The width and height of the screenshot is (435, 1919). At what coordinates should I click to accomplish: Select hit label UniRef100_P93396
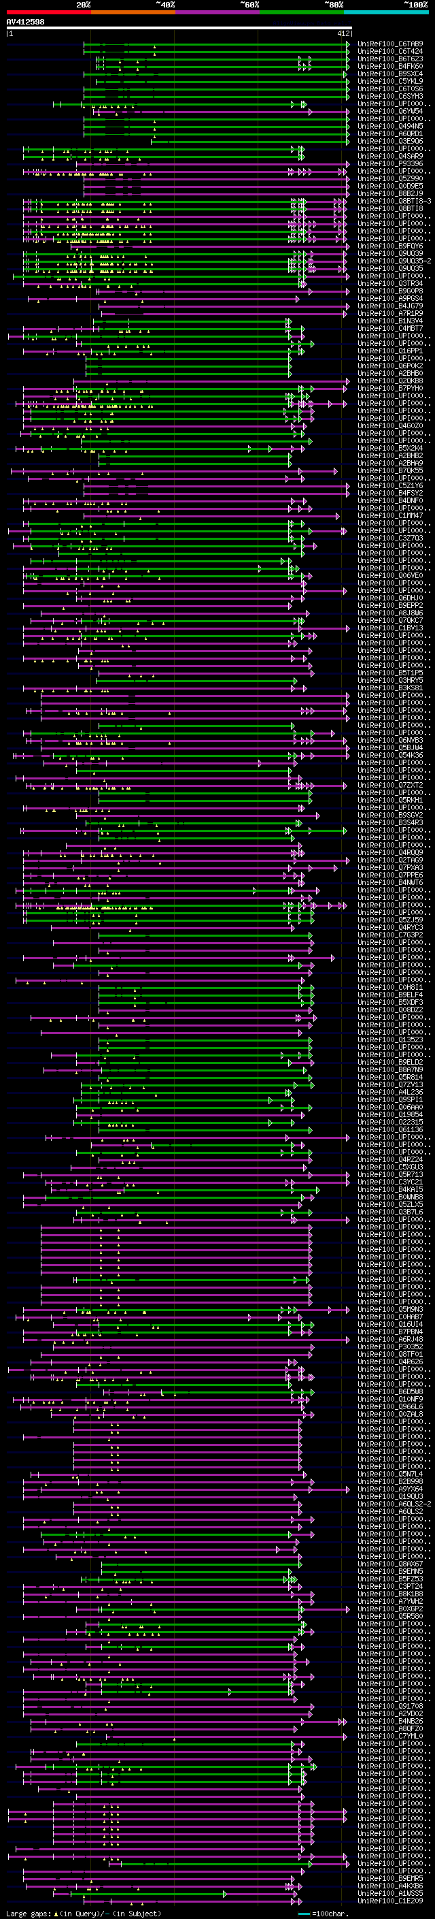[x=390, y=164]
